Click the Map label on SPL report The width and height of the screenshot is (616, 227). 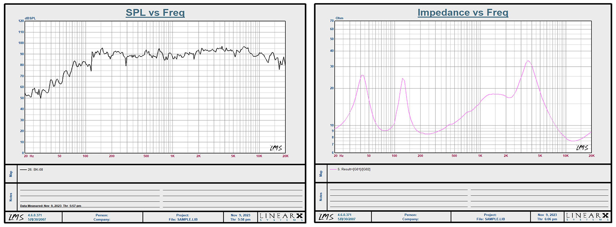point(10,173)
